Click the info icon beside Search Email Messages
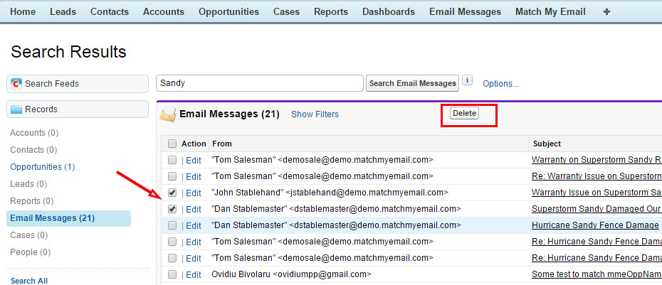 pyautogui.click(x=468, y=80)
